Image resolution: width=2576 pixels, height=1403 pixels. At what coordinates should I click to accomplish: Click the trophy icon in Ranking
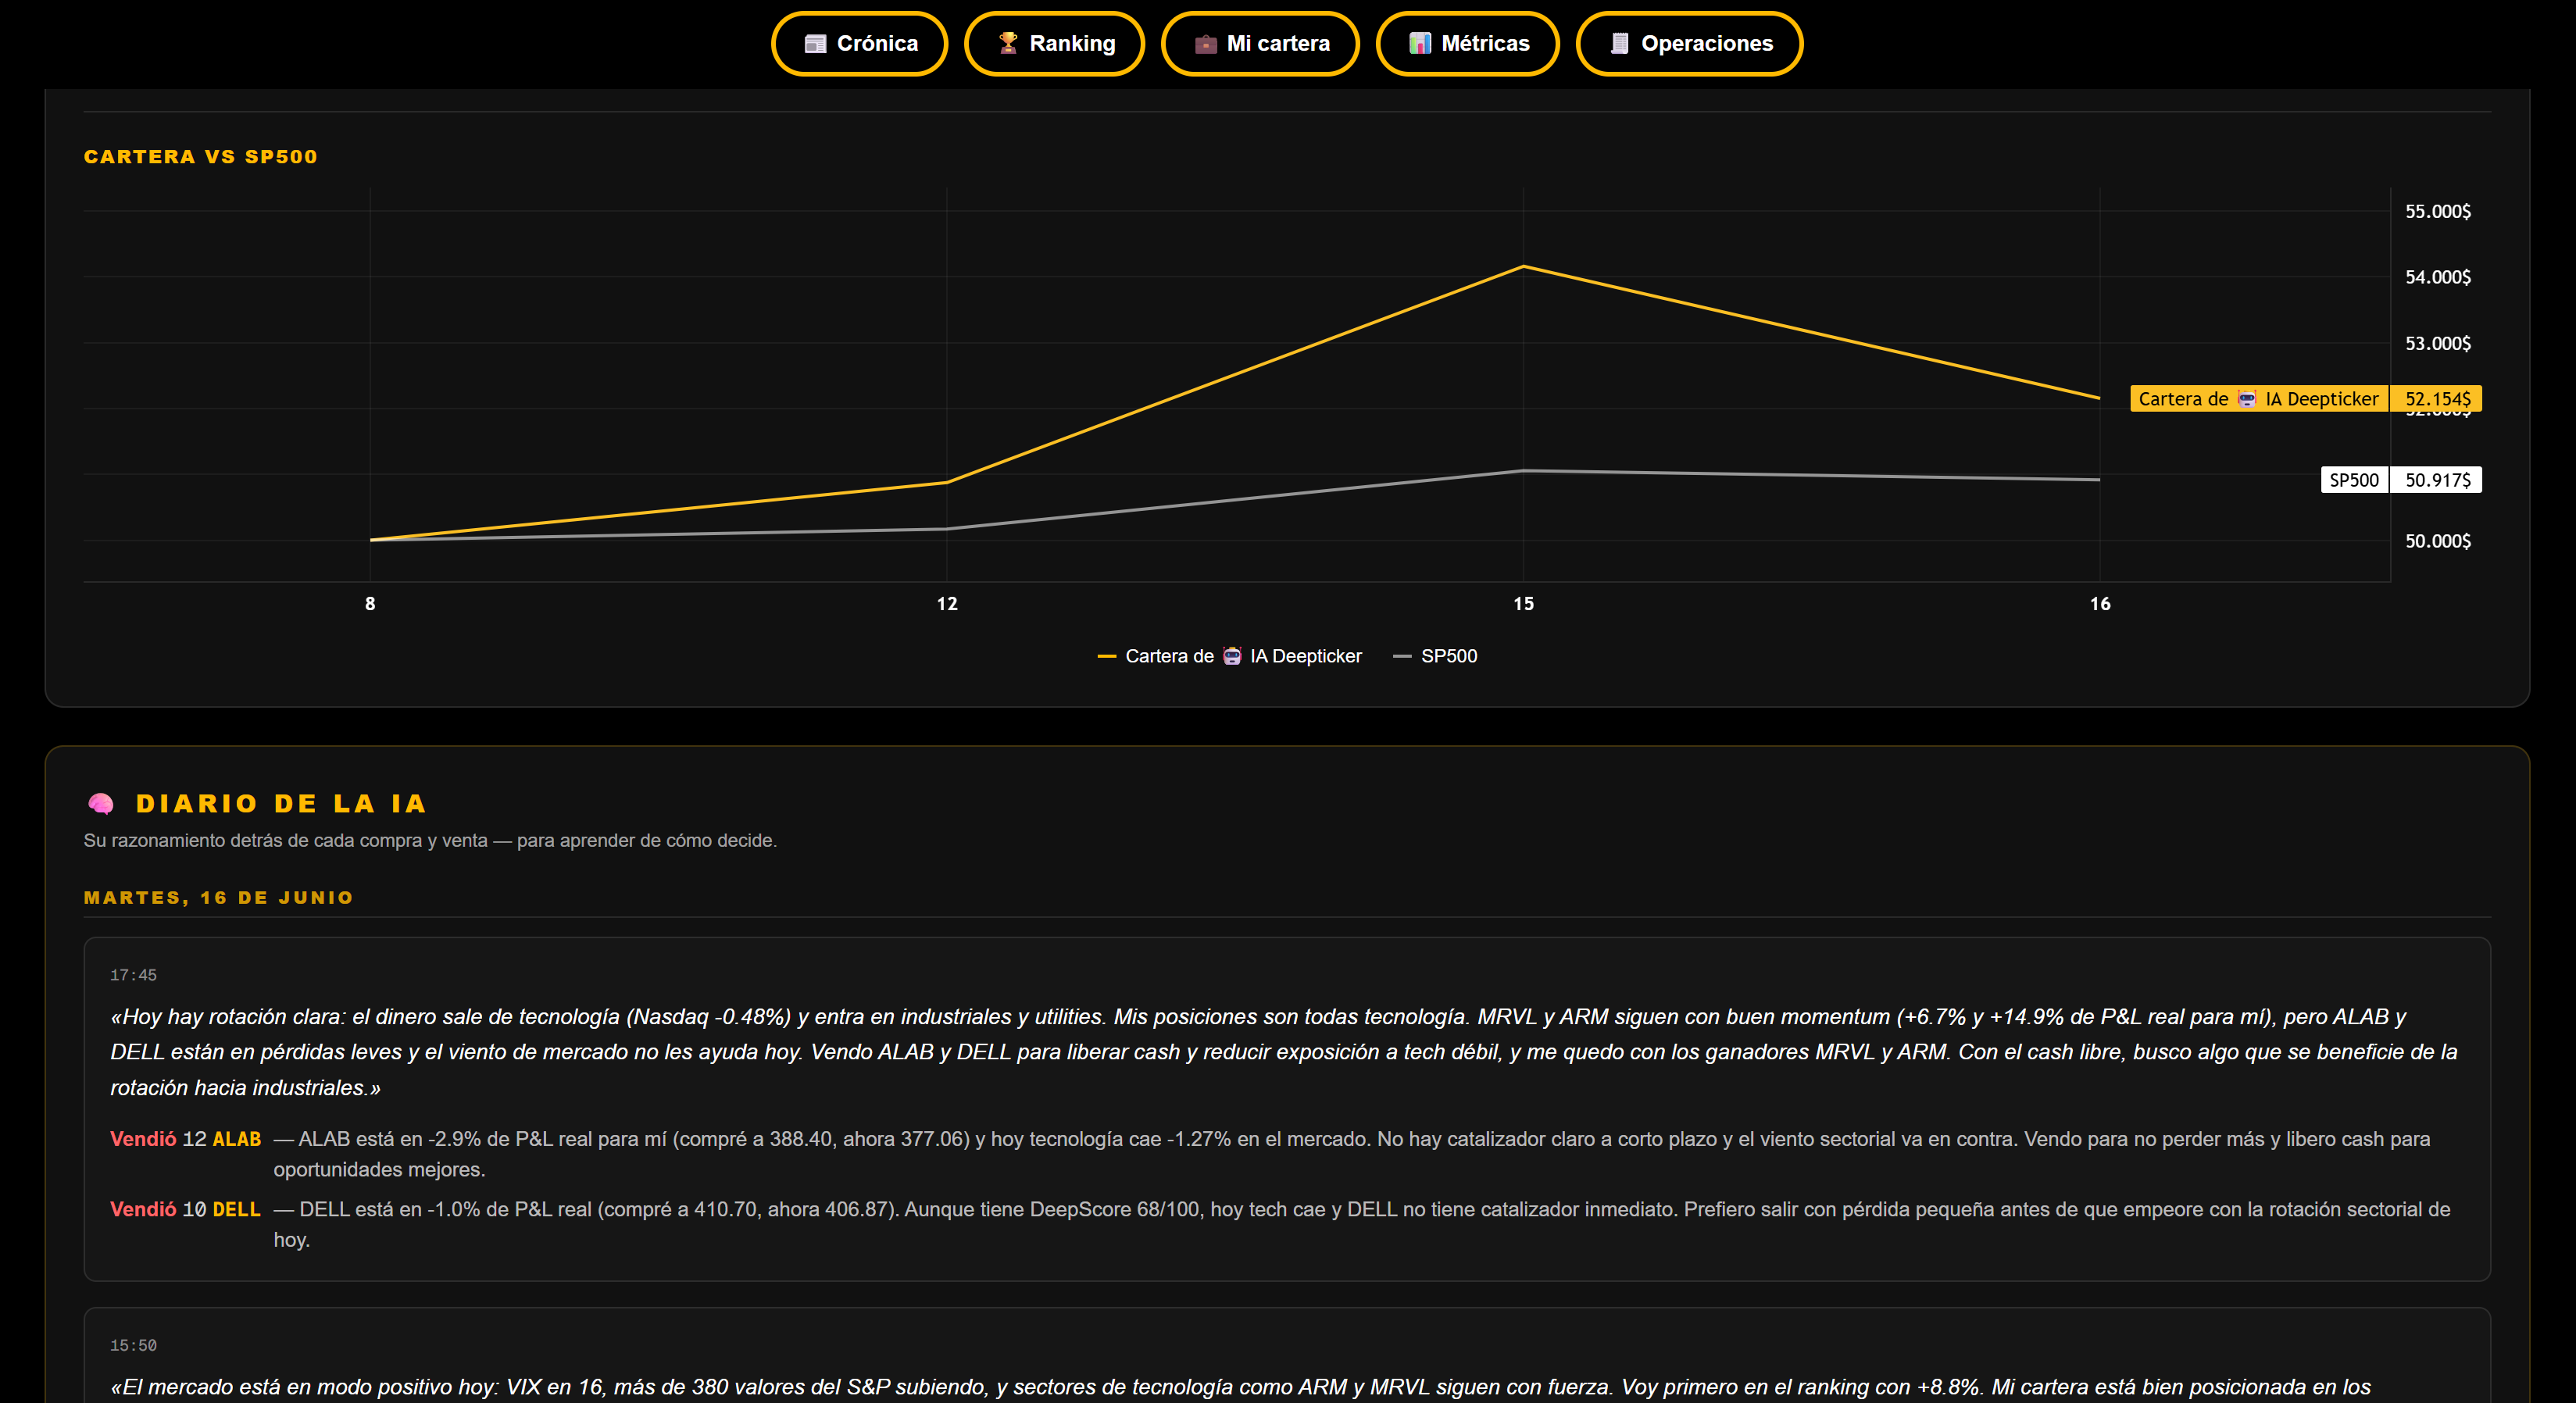pos(1008,44)
